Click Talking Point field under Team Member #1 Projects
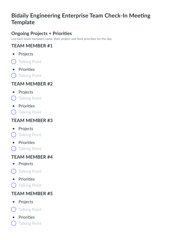Viewport: 176px width, 240px height. [x=30, y=62]
